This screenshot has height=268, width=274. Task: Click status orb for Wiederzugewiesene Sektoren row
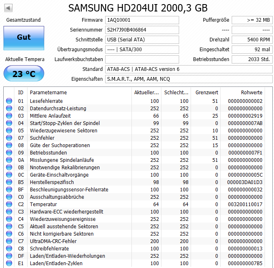[x=9, y=130]
